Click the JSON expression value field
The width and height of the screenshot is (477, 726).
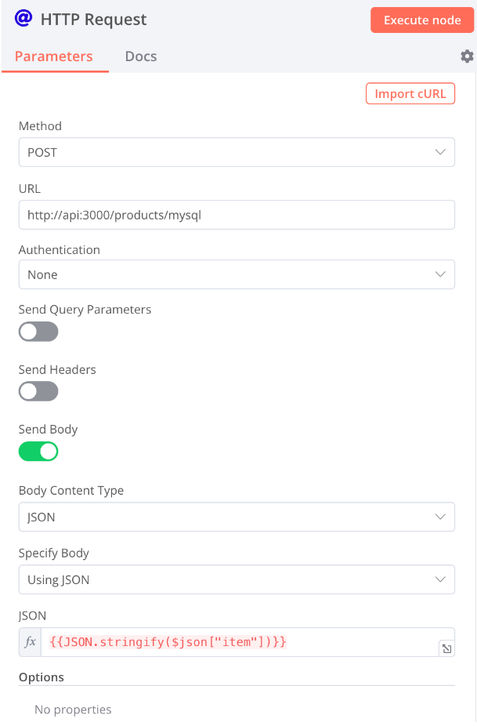tap(235, 641)
